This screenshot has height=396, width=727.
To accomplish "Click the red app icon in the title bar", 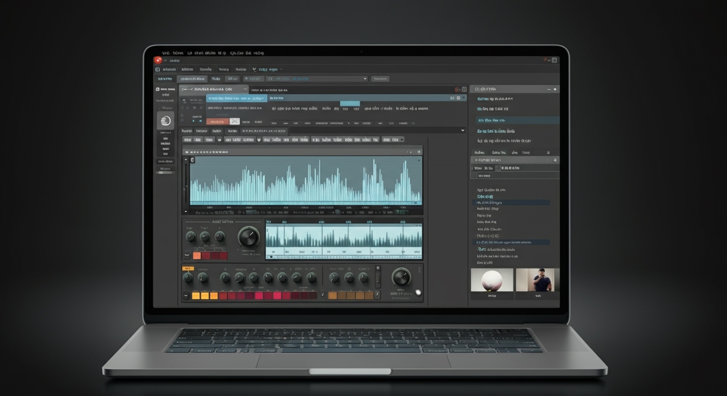I will click(x=159, y=60).
